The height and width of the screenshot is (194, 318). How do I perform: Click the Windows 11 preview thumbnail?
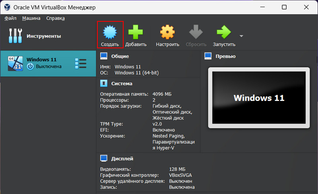[259, 98]
